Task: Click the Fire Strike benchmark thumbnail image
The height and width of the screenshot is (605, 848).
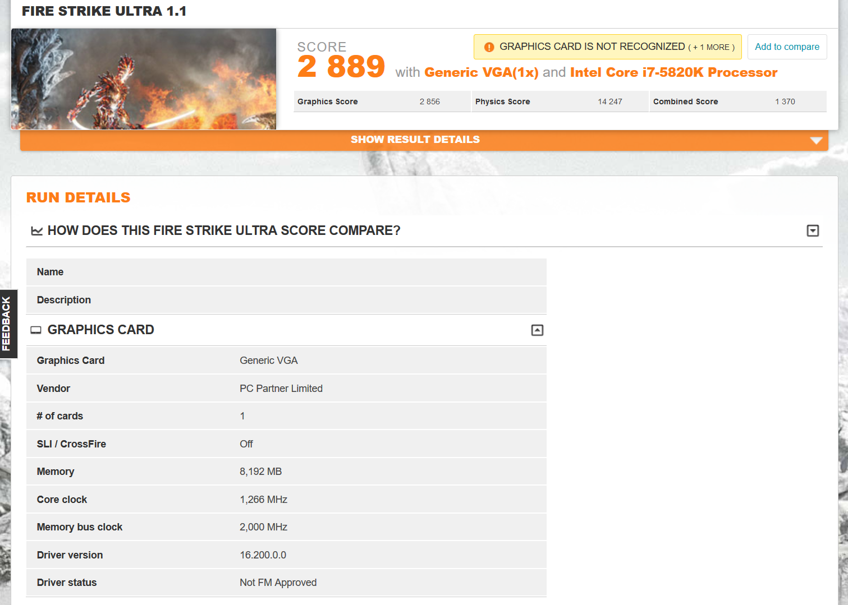Action: coord(144,79)
